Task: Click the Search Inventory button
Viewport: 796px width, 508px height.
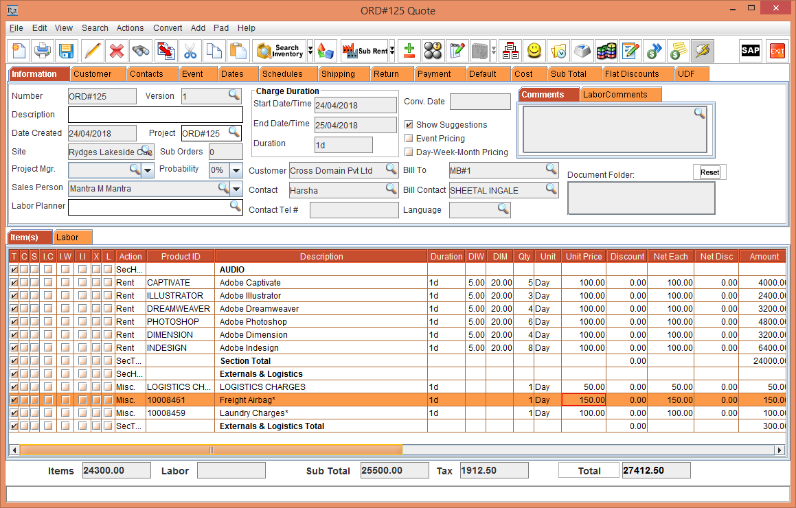Action: pos(280,51)
